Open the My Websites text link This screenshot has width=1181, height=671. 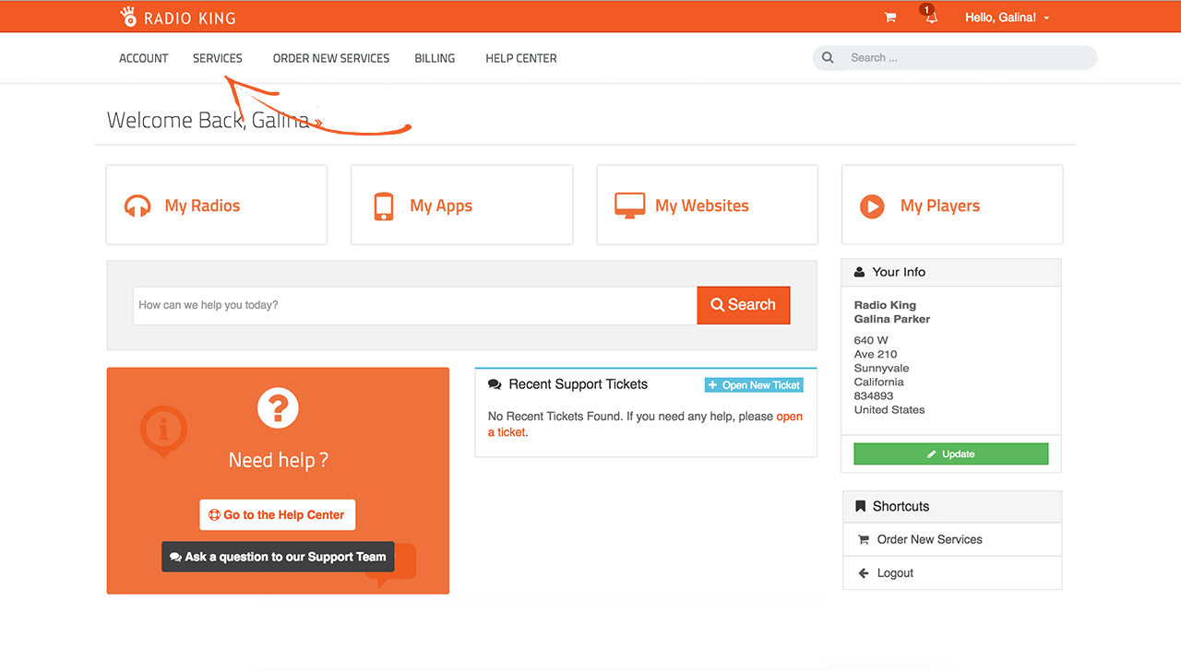pos(702,206)
